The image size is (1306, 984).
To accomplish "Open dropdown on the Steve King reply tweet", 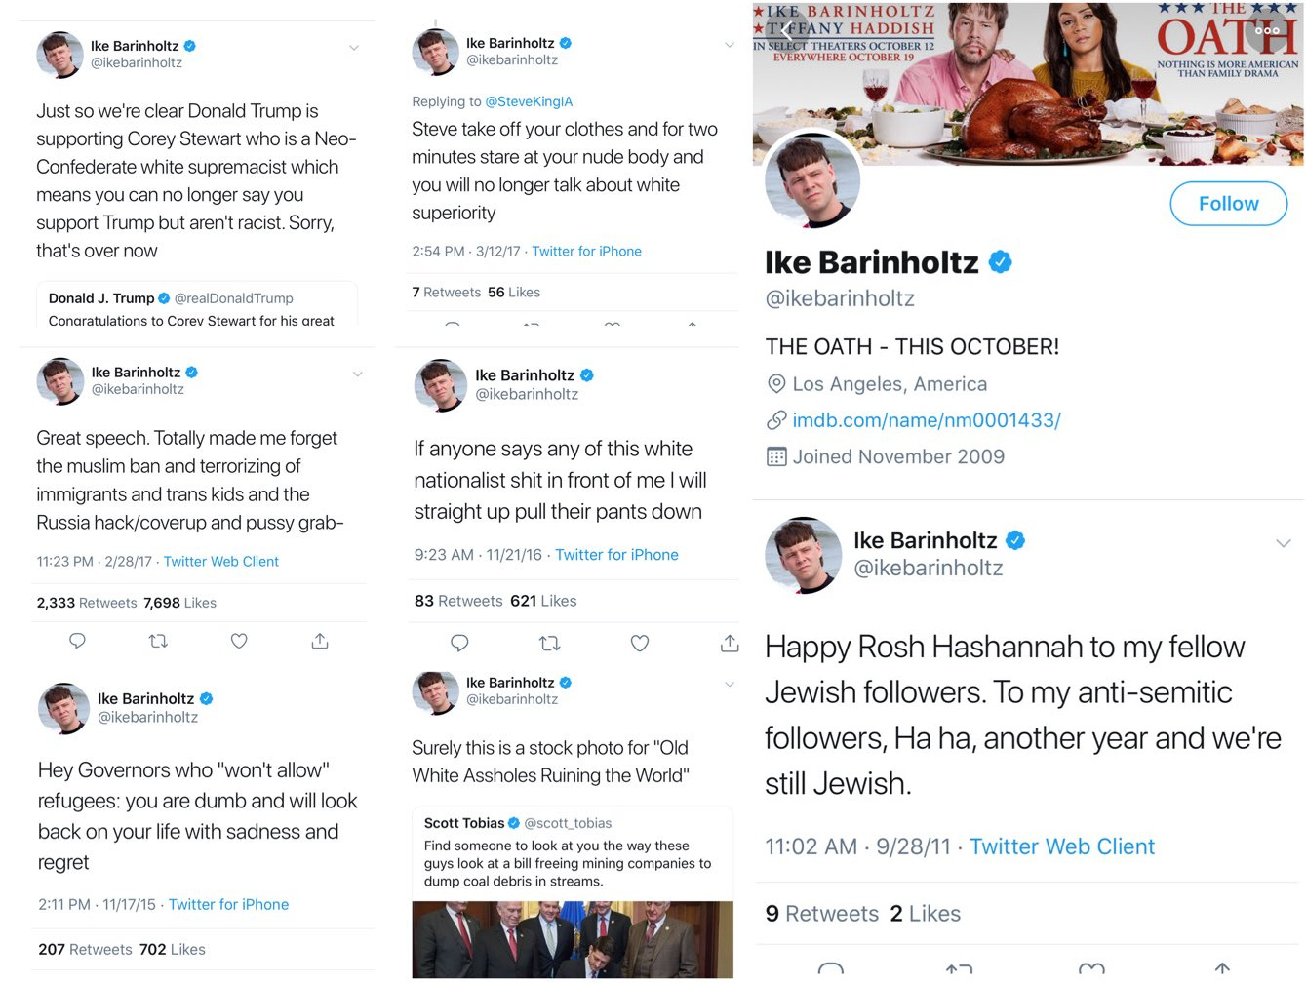I will coord(729,45).
